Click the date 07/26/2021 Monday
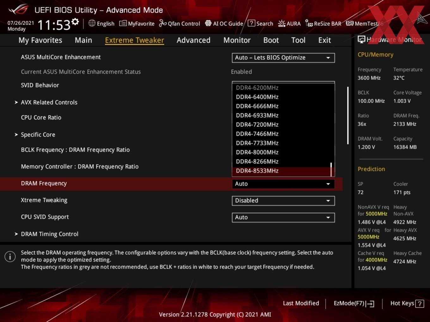This screenshot has height=322, width=430. pos(21,26)
